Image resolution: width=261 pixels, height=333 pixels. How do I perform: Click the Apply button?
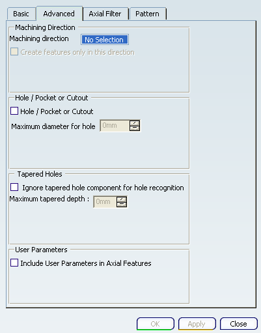197,324
